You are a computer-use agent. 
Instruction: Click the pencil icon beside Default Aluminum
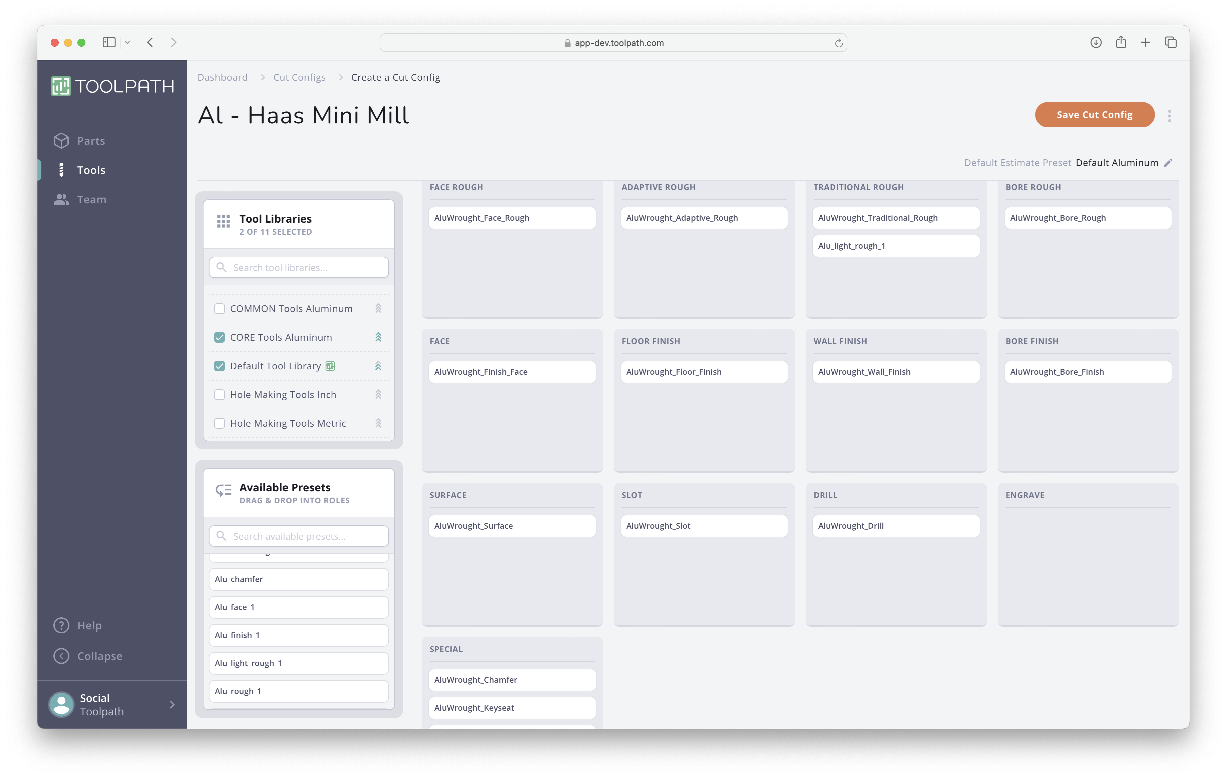click(1168, 162)
